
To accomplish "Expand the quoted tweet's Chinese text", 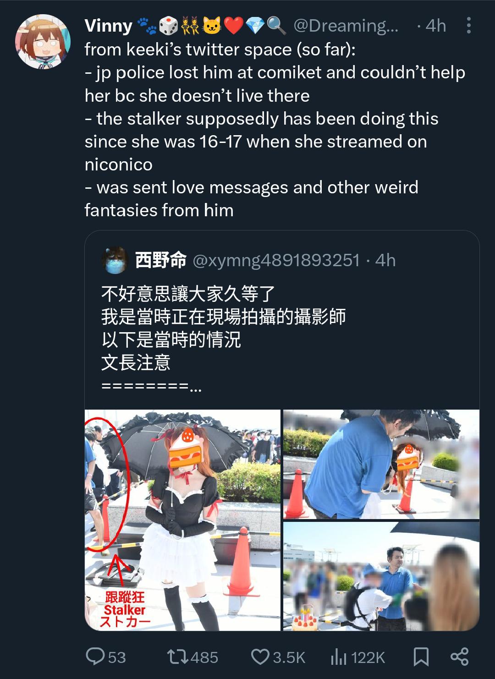I will pyautogui.click(x=223, y=339).
